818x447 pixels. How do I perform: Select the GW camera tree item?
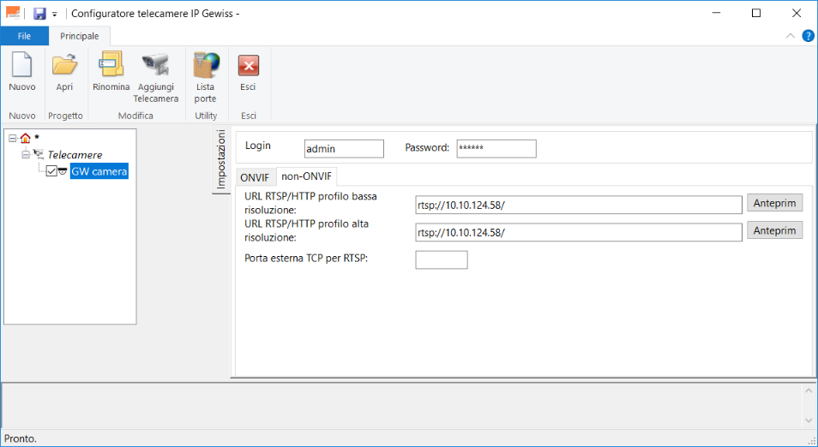[x=99, y=171]
